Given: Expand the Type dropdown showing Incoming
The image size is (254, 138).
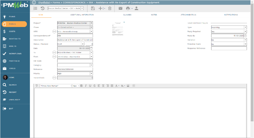Looking at the screenshot, I should 245,27.
